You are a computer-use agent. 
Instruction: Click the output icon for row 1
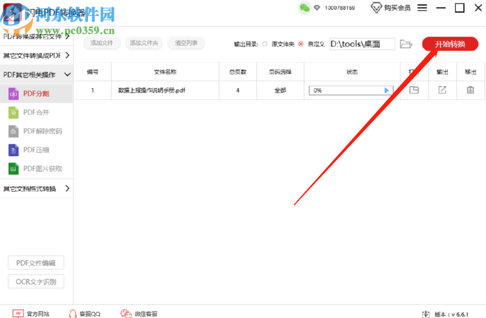pos(442,90)
